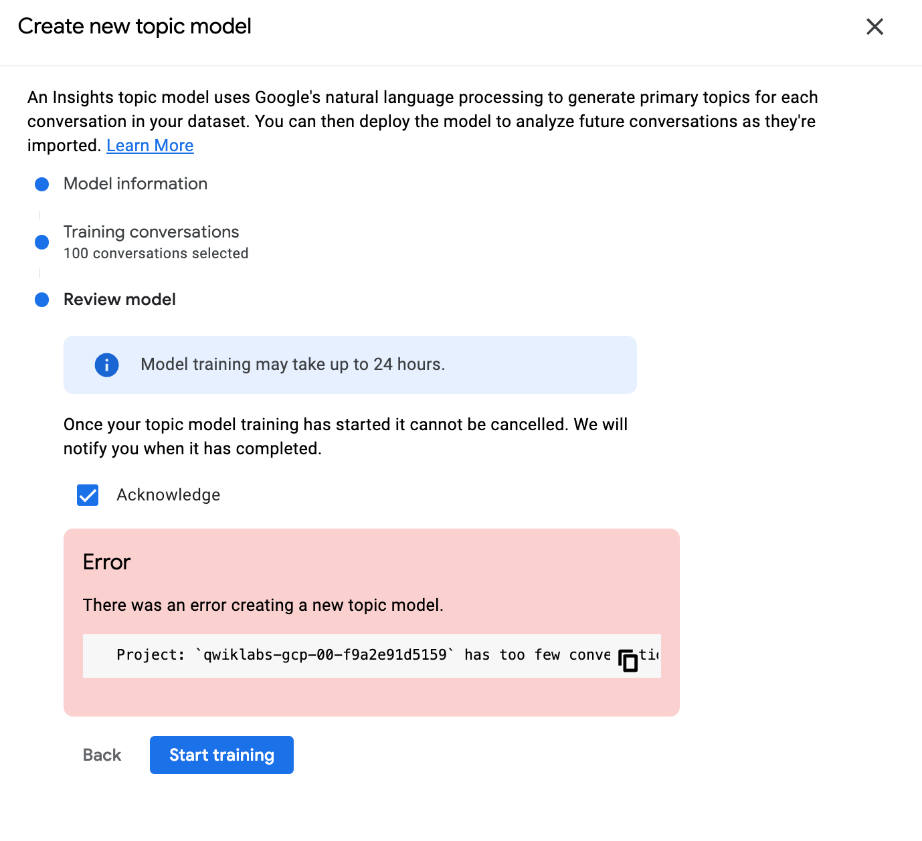Open the Learn More link
This screenshot has height=841, width=922.
(x=150, y=145)
